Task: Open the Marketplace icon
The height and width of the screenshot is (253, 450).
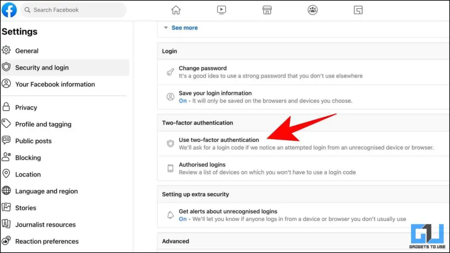Action: pos(267,10)
